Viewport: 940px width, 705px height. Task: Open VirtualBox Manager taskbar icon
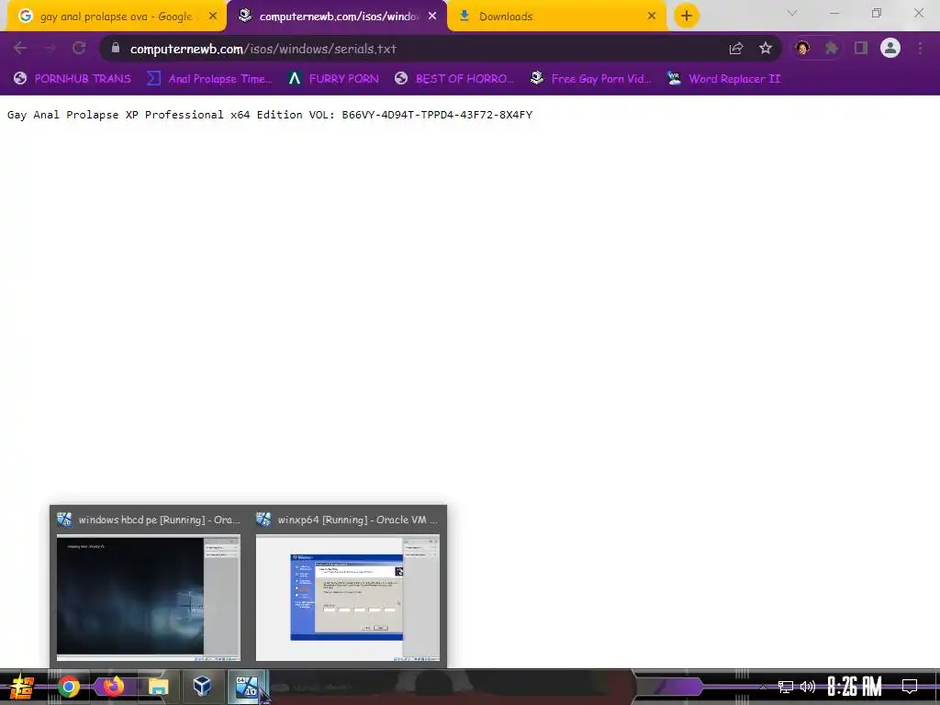(x=202, y=687)
